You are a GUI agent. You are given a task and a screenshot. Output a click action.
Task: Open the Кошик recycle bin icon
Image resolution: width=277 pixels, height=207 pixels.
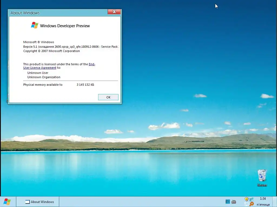(262, 178)
